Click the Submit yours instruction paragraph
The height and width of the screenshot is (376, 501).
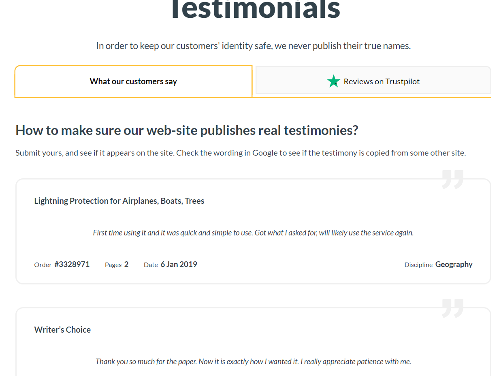tap(241, 153)
